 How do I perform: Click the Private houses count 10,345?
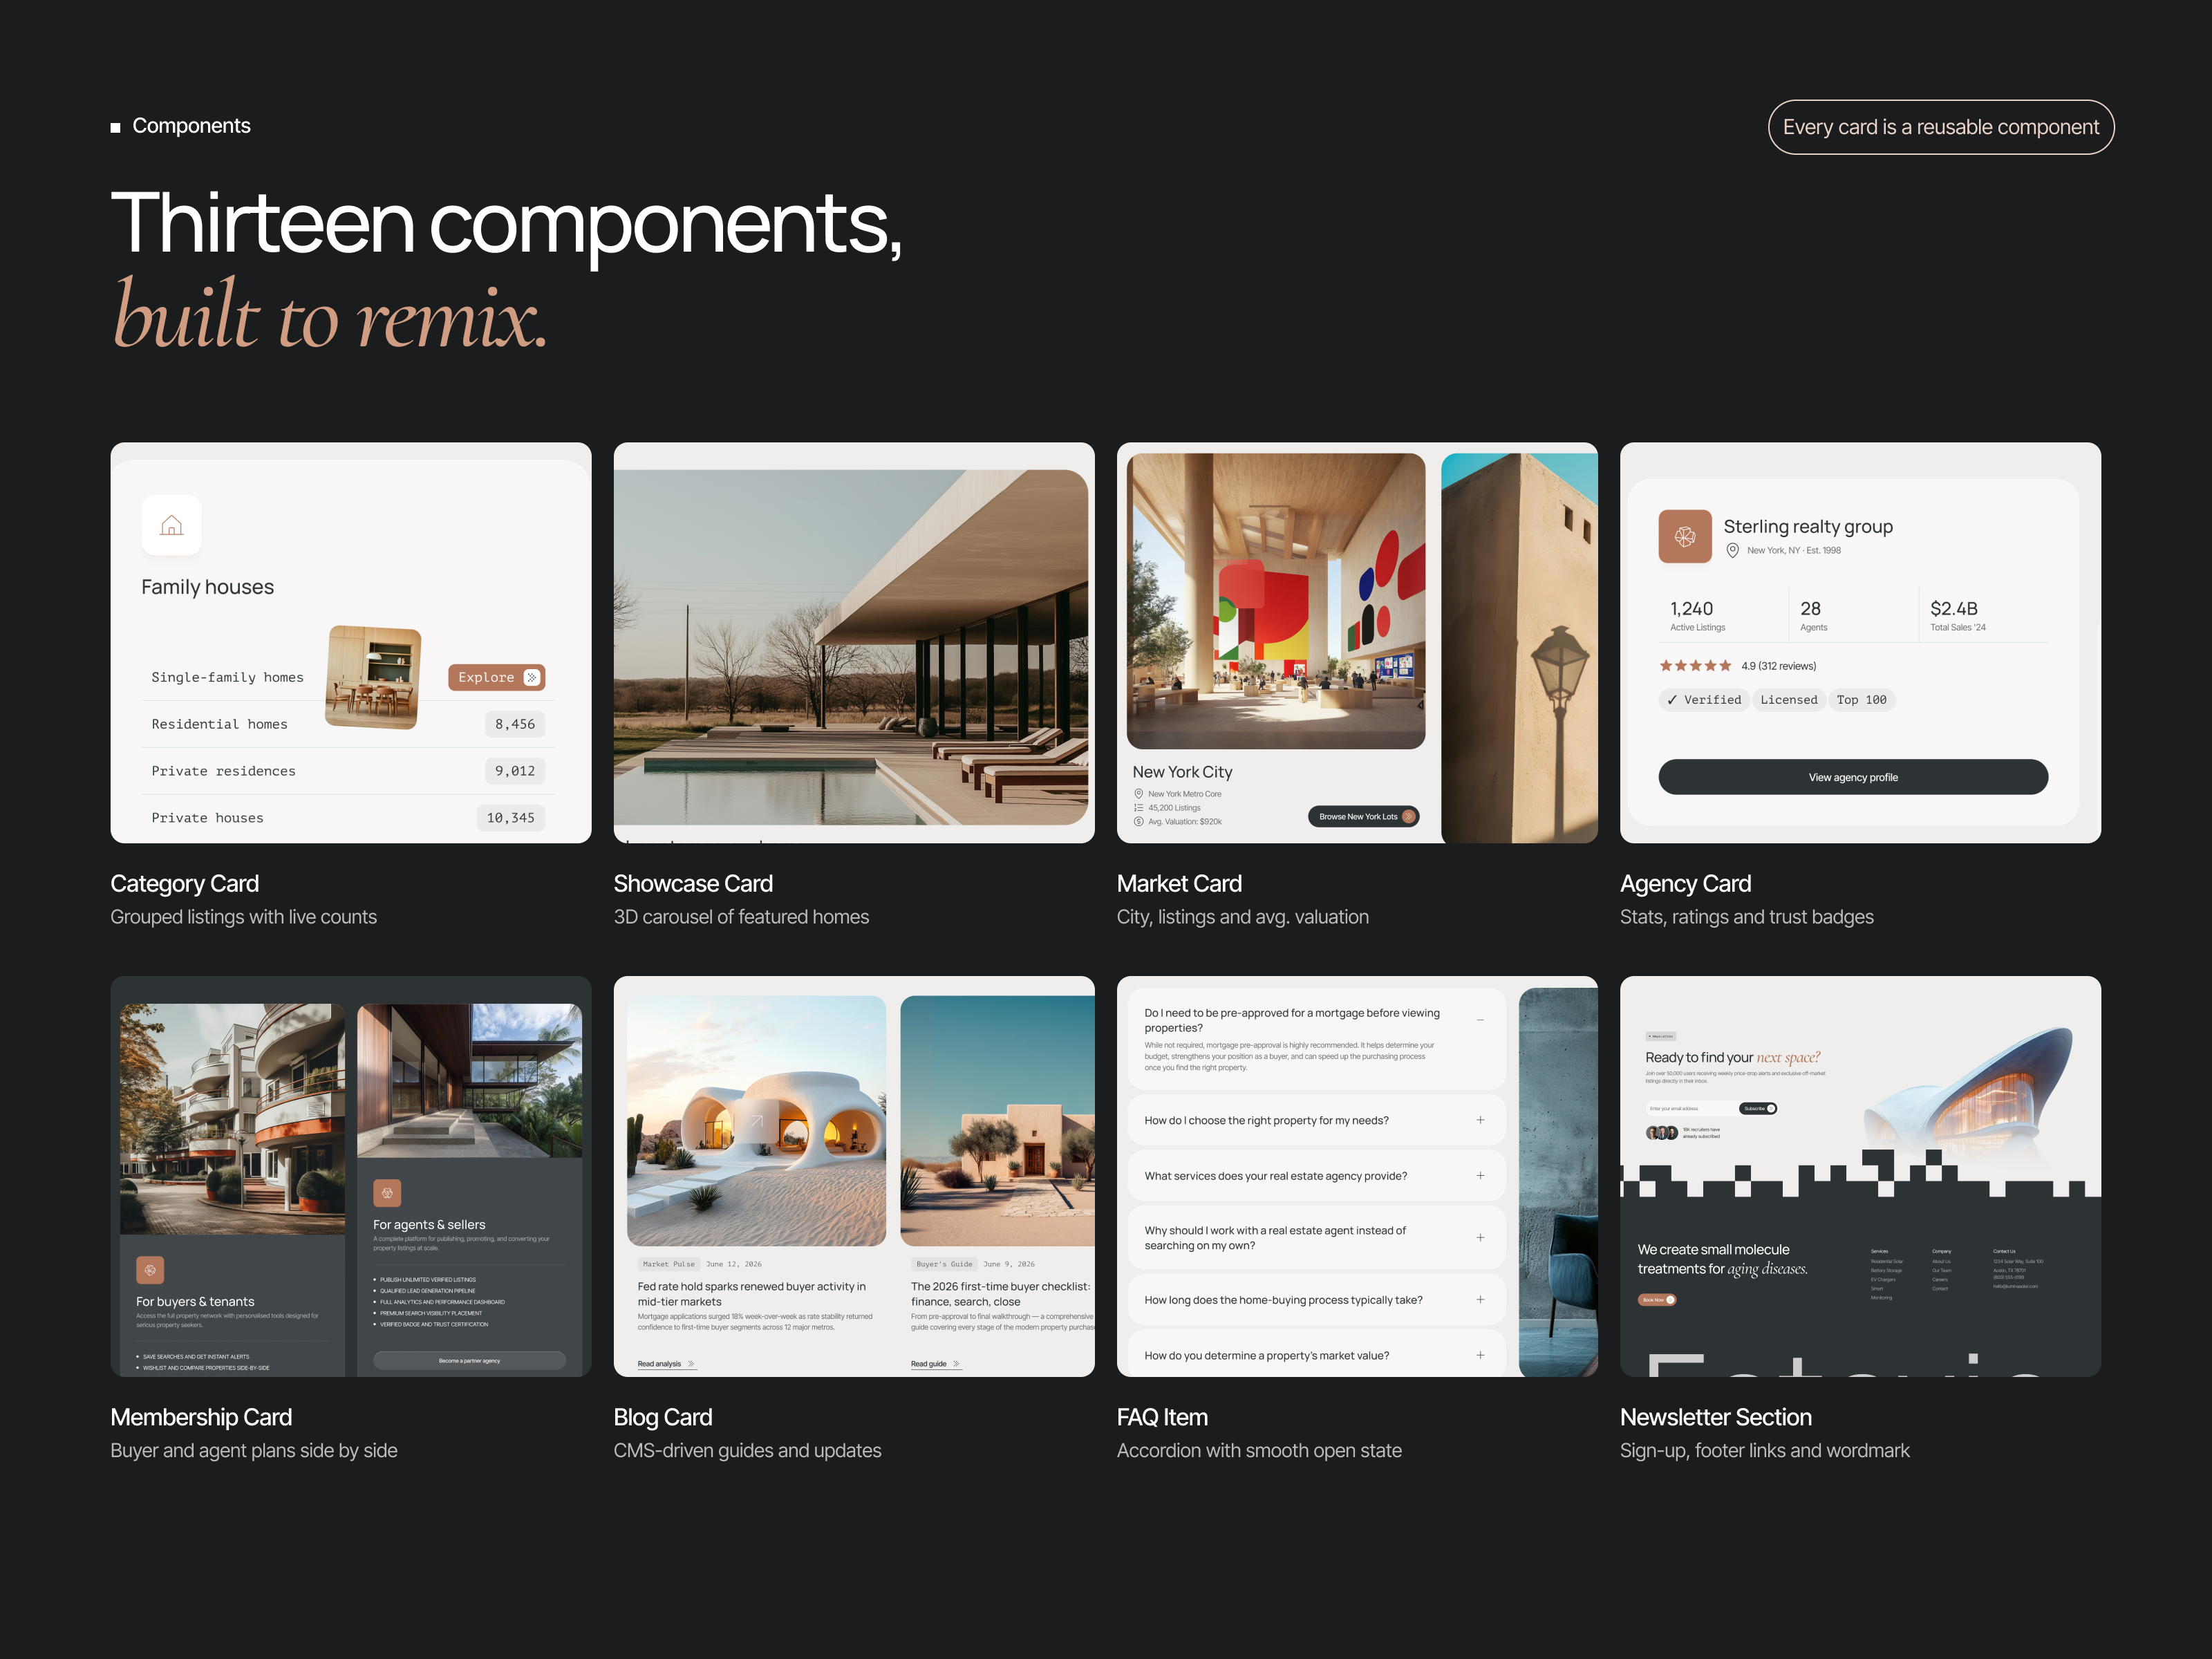[x=510, y=818]
